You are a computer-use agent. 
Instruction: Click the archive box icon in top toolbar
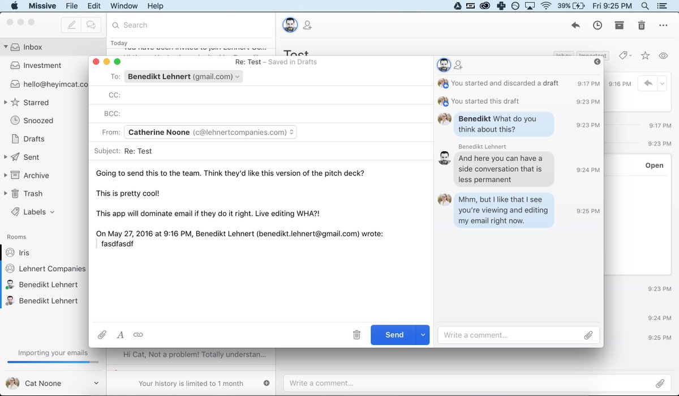pyautogui.click(x=620, y=25)
